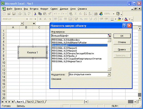Click OK in the macro dialog
143x109 pixels.
click(122, 36)
